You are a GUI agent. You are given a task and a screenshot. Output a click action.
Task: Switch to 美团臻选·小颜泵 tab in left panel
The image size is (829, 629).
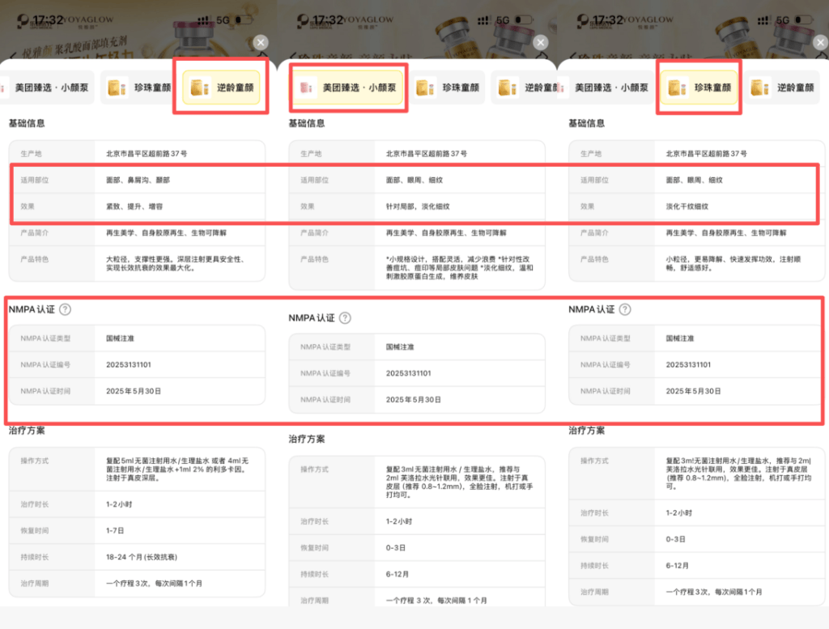[x=46, y=87]
